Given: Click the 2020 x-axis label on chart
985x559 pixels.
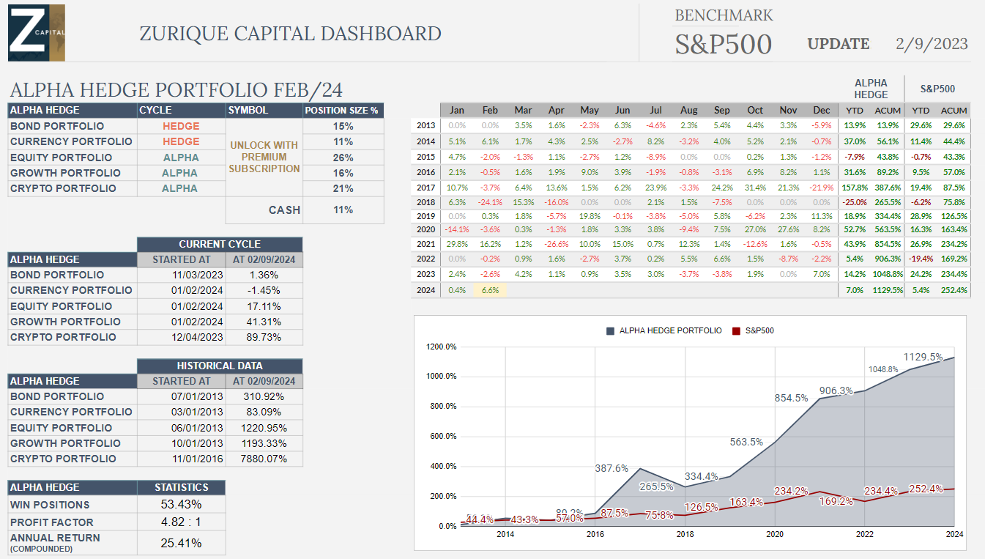Looking at the screenshot, I should tap(774, 535).
